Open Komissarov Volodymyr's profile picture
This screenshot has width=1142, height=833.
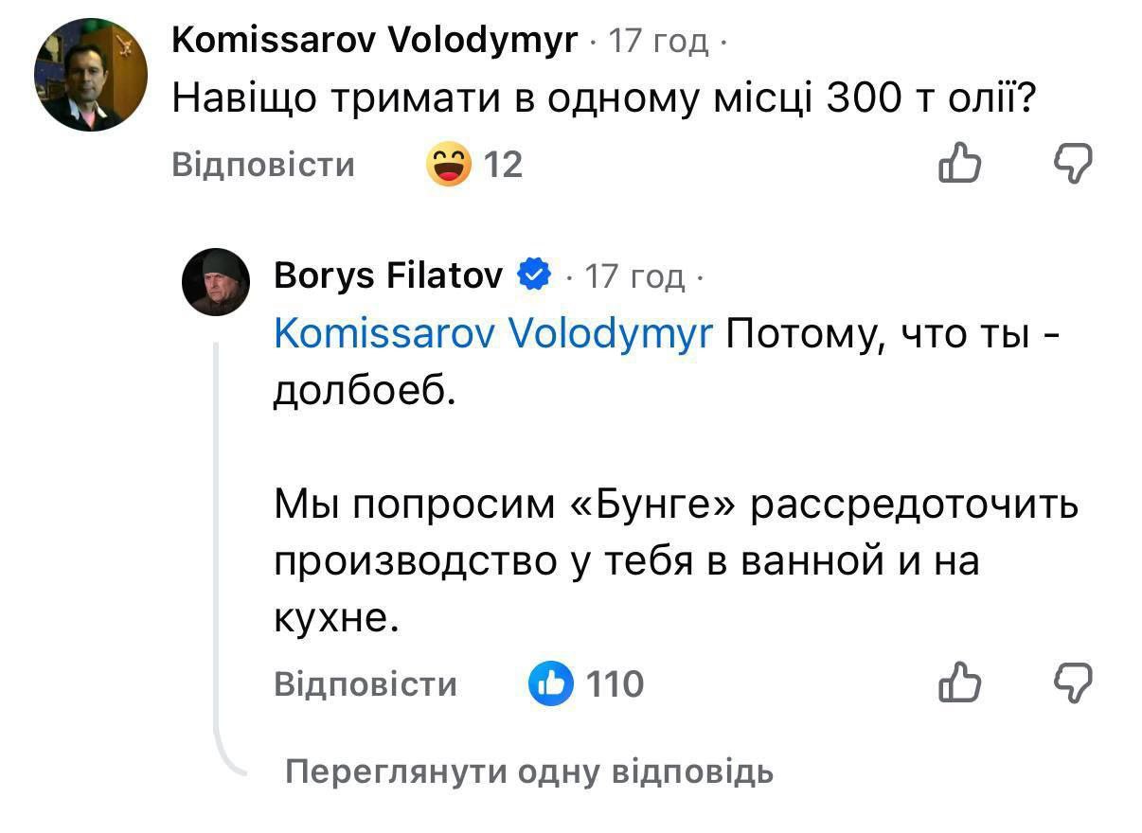point(91,75)
